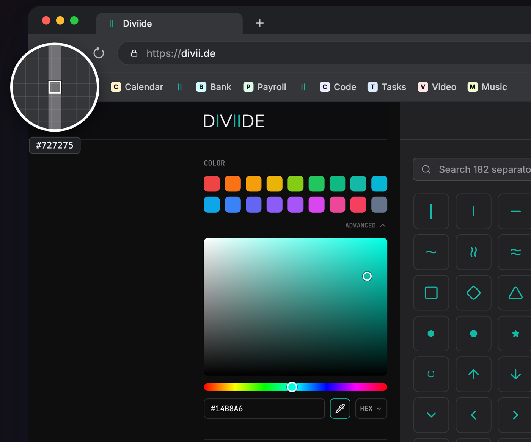Select the triangle outline separator
The image size is (531, 442).
(515, 293)
